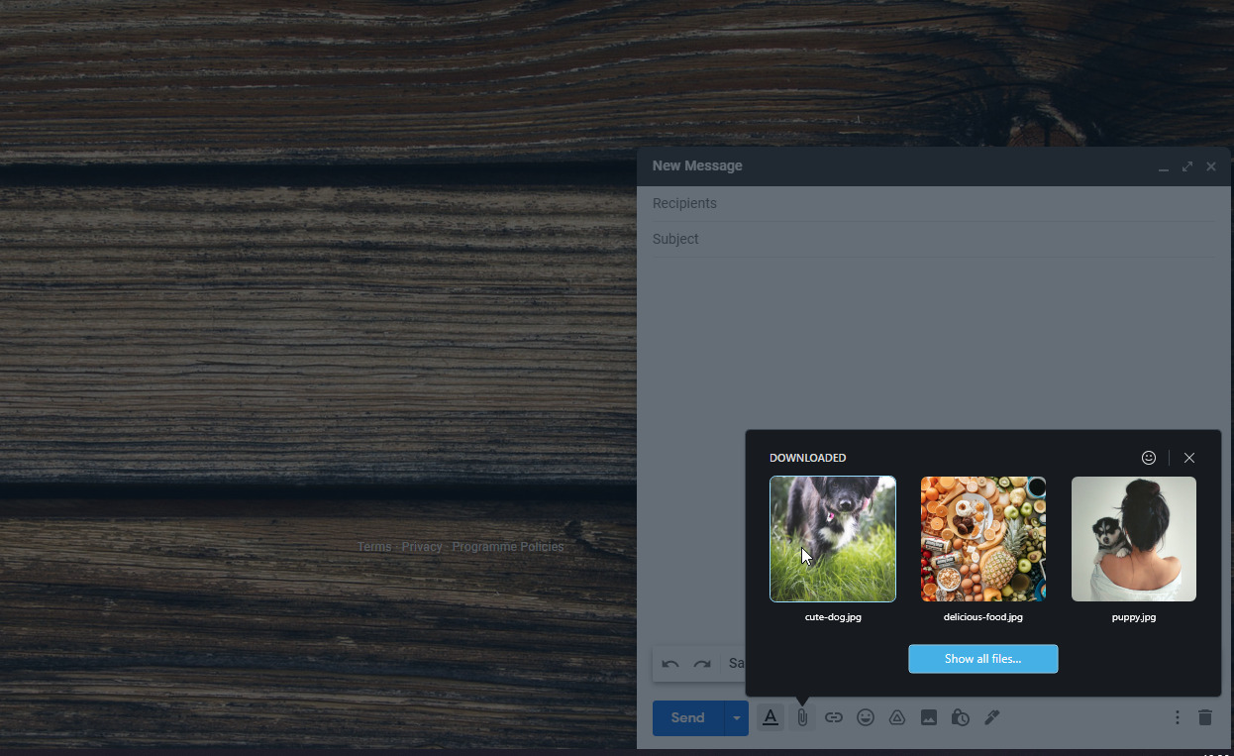Redo the last edit
The height and width of the screenshot is (756, 1234).
[x=702, y=663]
